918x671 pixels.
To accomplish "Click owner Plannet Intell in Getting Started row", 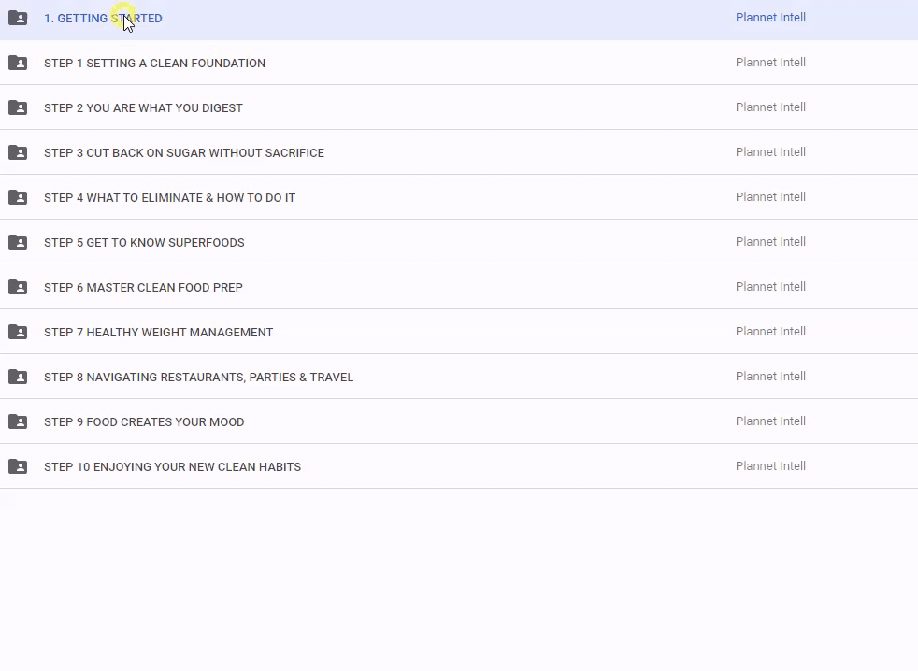I will 770,18.
